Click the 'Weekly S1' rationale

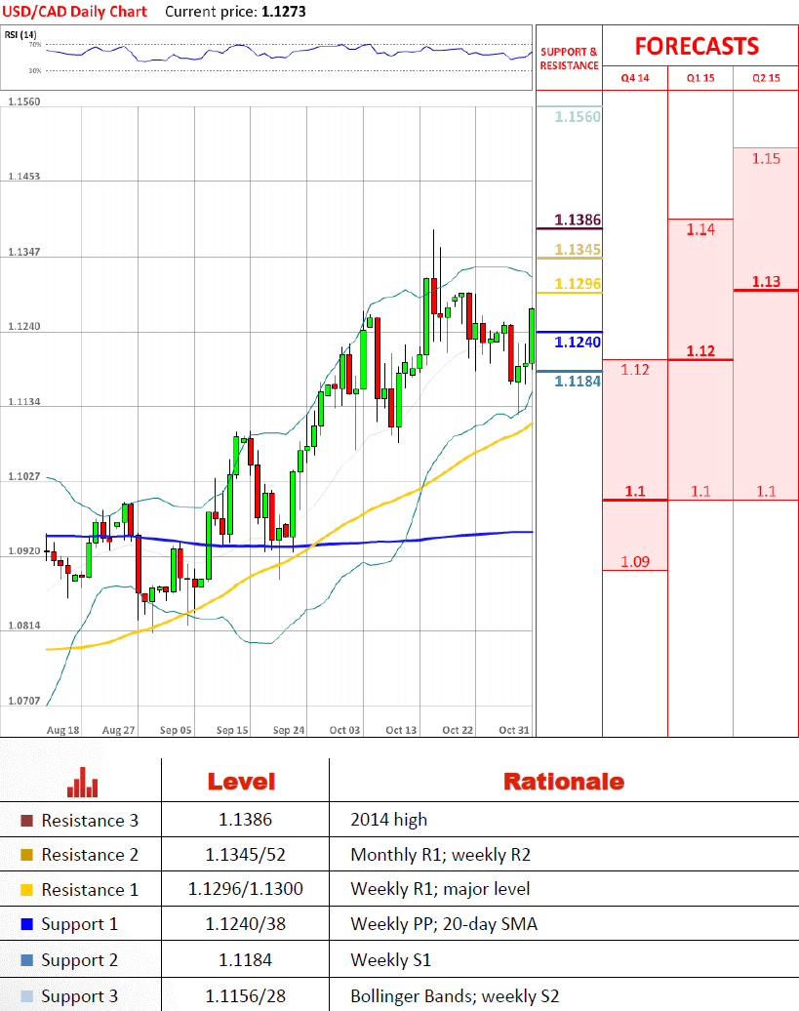(x=391, y=960)
